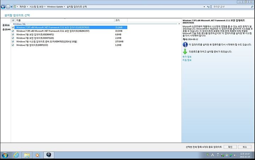The width and height of the screenshot is (255, 160).
Task: Click the greyed Forward navigation button
Action: 8,7
